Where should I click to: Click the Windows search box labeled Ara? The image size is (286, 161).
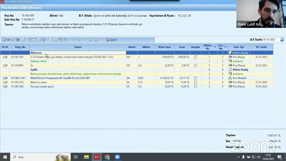tap(40, 157)
